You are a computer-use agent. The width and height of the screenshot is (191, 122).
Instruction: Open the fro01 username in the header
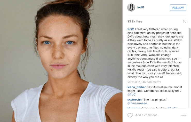141,7
